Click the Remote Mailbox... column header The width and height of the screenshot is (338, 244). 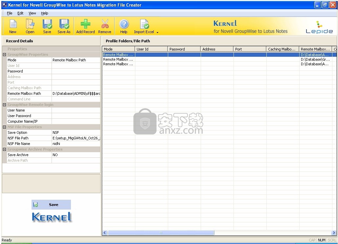point(316,49)
